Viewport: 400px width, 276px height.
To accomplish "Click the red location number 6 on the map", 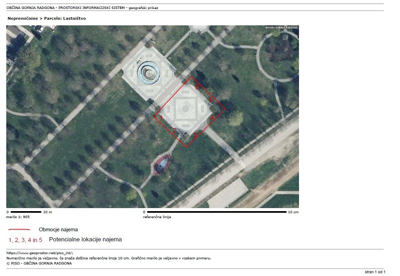I will pyautogui.click(x=196, y=87).
